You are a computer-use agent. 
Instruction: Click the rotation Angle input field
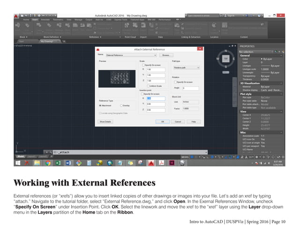click(190, 88)
